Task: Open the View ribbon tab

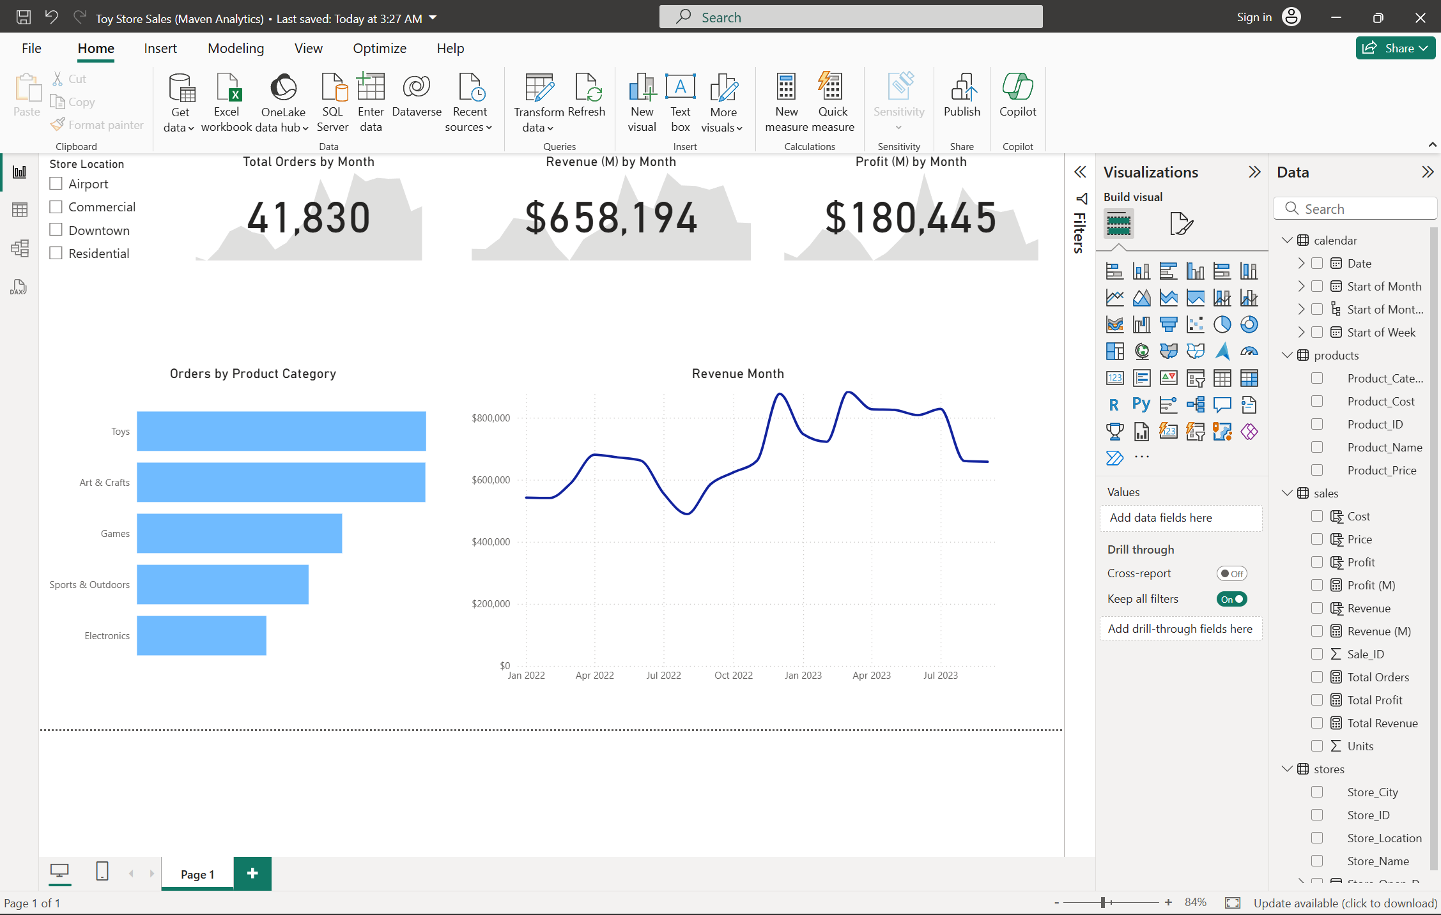Action: [308, 49]
